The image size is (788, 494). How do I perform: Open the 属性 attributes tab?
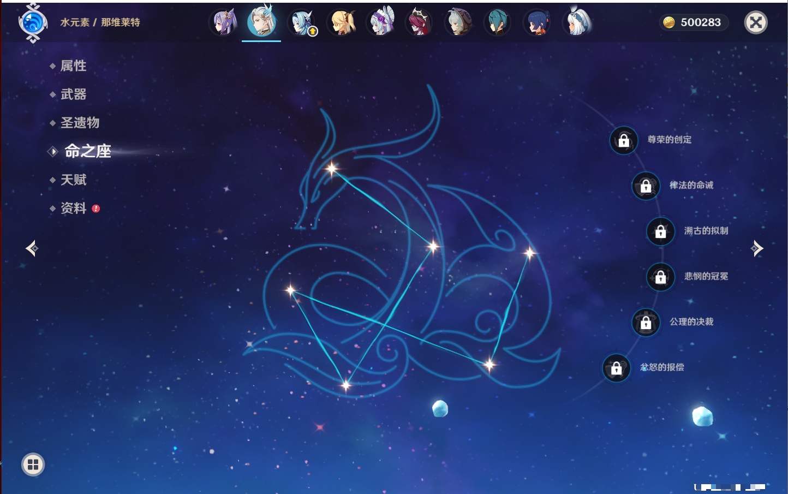tap(73, 66)
